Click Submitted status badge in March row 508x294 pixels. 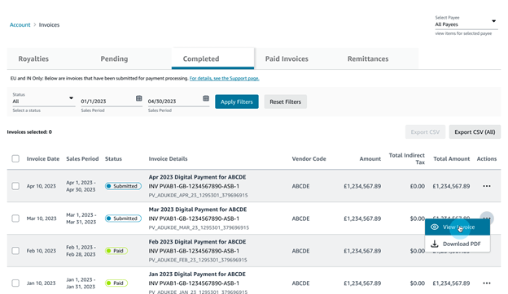tap(123, 218)
